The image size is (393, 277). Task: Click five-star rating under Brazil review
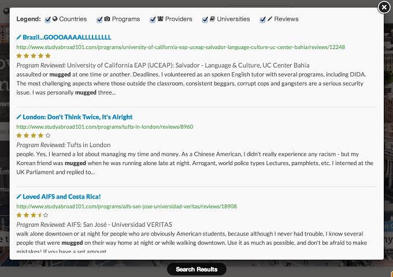click(34, 55)
